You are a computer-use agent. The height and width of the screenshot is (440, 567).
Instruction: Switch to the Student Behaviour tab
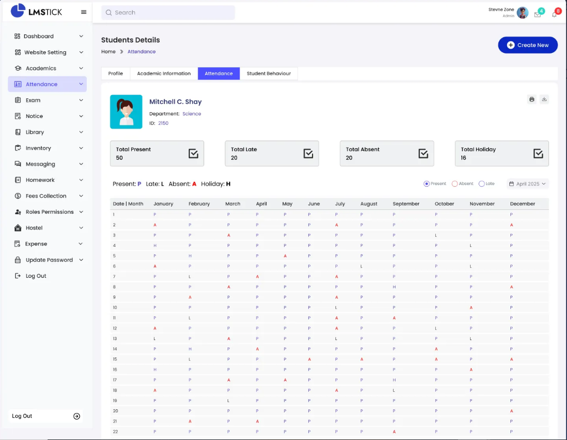point(269,74)
